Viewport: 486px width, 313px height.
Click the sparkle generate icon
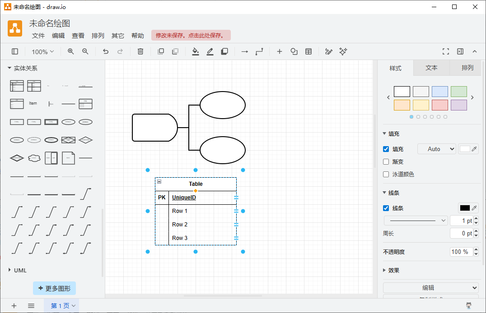[x=343, y=51]
